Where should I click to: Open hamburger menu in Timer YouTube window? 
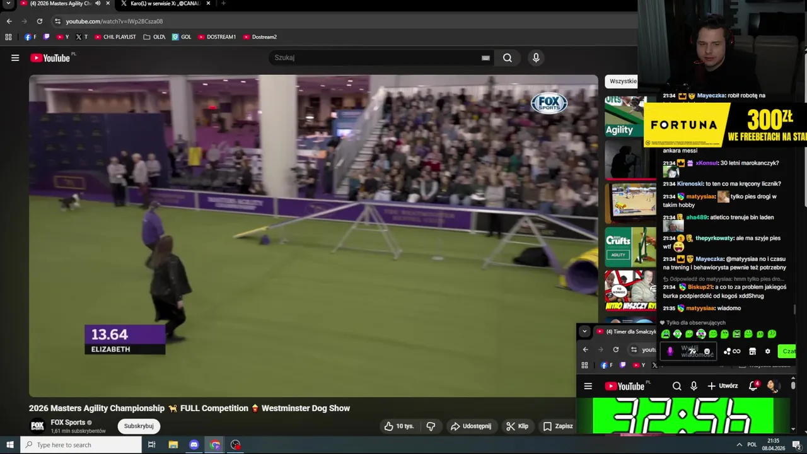588,387
